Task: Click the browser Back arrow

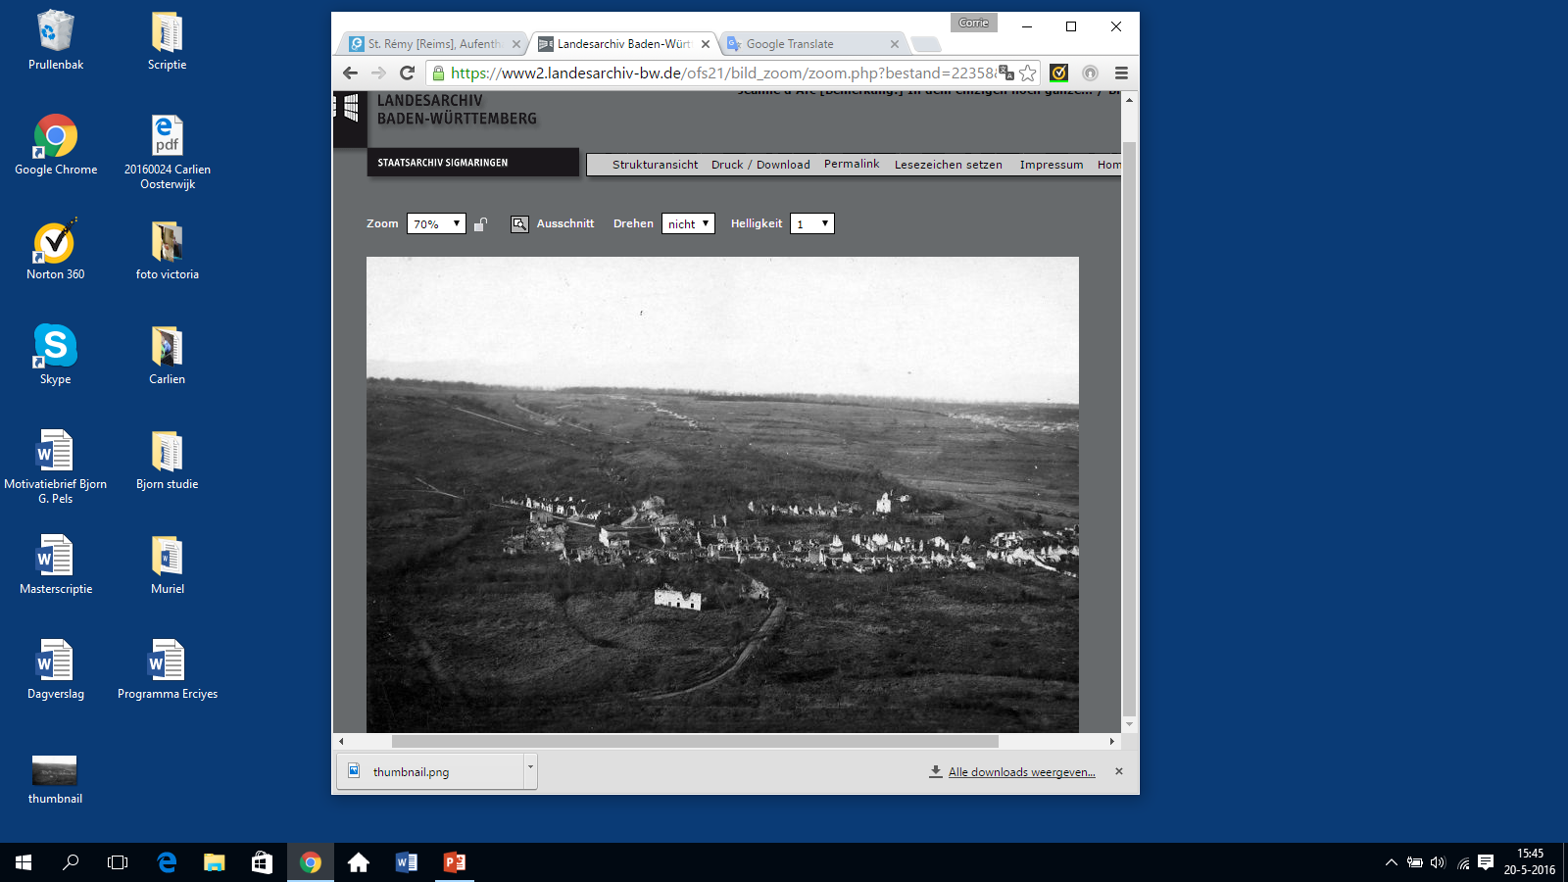Action: tap(350, 73)
